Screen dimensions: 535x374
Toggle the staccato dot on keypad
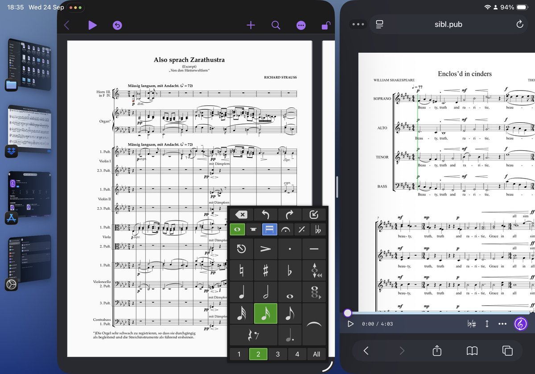click(x=289, y=249)
